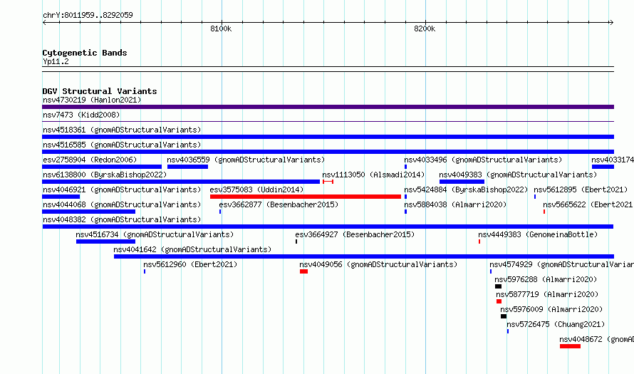Image resolution: width=634 pixels, height=374 pixels.
Task: Open the nsv5976009 (Almarri2020) label
Action: point(551,309)
